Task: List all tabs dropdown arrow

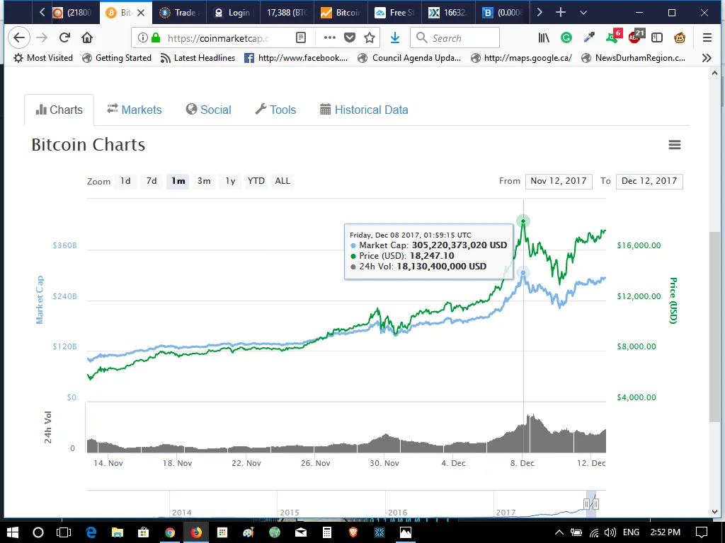Action: 583,13
